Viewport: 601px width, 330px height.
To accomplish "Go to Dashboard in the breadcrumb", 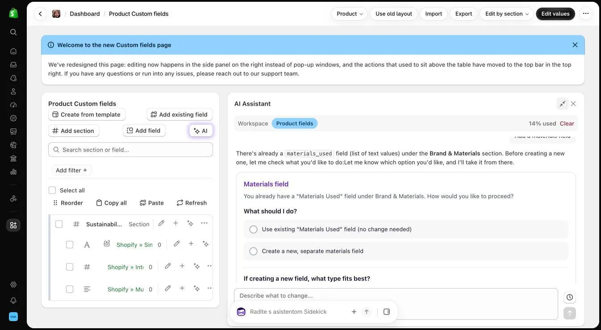I will click(x=85, y=14).
